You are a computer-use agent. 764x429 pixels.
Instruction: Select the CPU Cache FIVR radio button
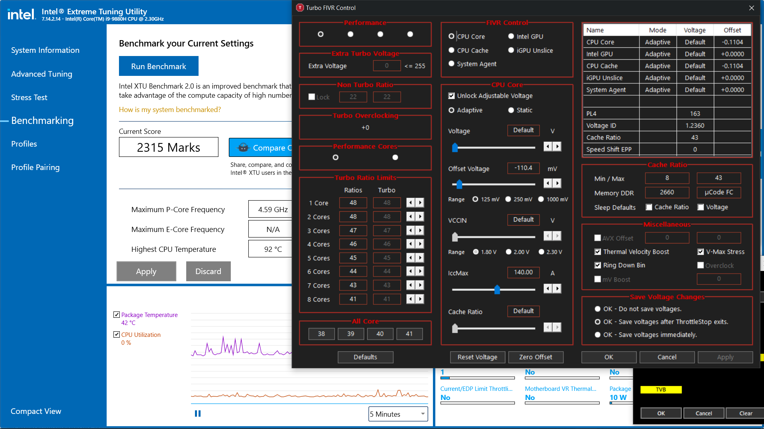[x=451, y=50]
